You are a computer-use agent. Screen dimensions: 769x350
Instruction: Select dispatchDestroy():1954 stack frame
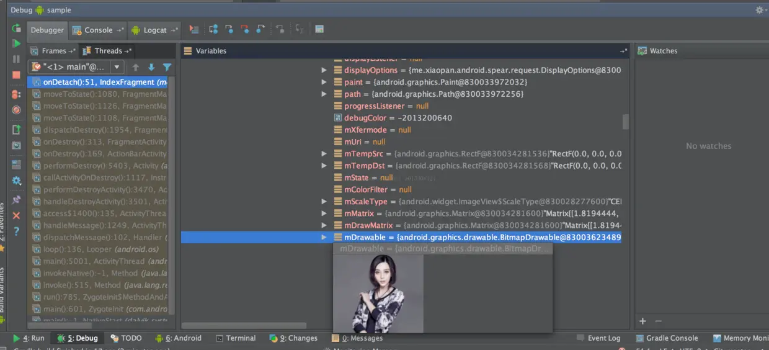coord(98,130)
